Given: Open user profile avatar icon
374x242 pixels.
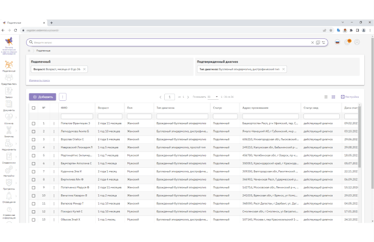Looking at the screenshot, I should (x=357, y=42).
